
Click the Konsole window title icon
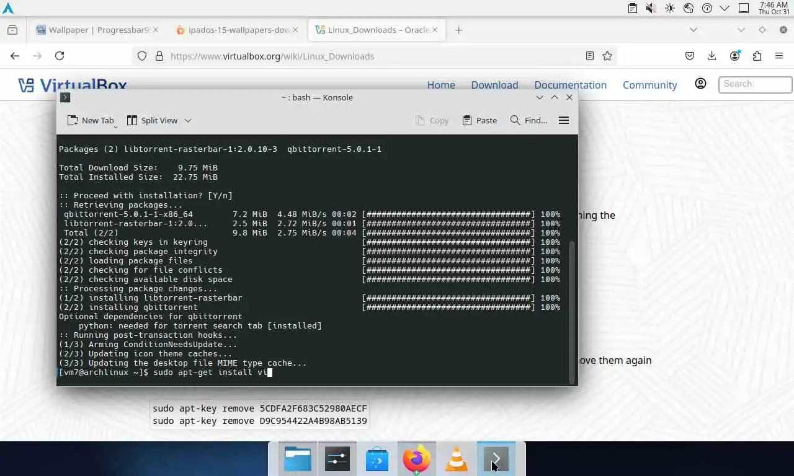point(65,97)
